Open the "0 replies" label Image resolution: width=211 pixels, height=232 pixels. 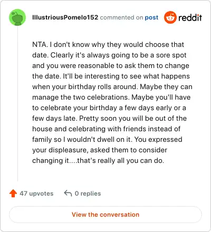click(x=88, y=194)
